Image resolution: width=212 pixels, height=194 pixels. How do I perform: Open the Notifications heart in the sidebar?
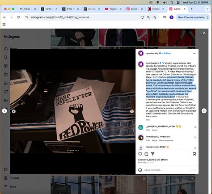[6, 92]
